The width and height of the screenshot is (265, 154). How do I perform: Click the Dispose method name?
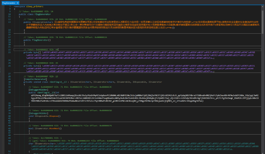(54, 116)
